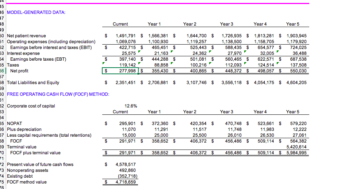Select Year 4 depreciation value 11,983

(267, 129)
